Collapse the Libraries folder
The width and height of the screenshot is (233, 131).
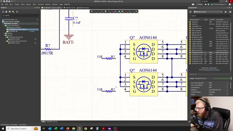pyautogui.click(x=4, y=35)
